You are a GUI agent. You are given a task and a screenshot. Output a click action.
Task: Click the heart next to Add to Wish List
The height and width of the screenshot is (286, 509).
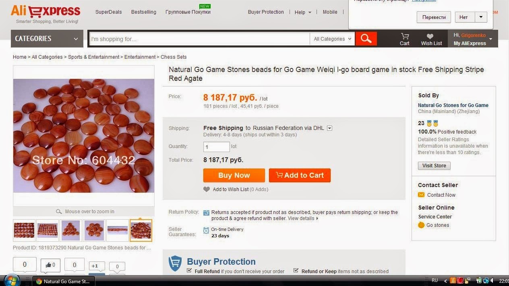[207, 189]
